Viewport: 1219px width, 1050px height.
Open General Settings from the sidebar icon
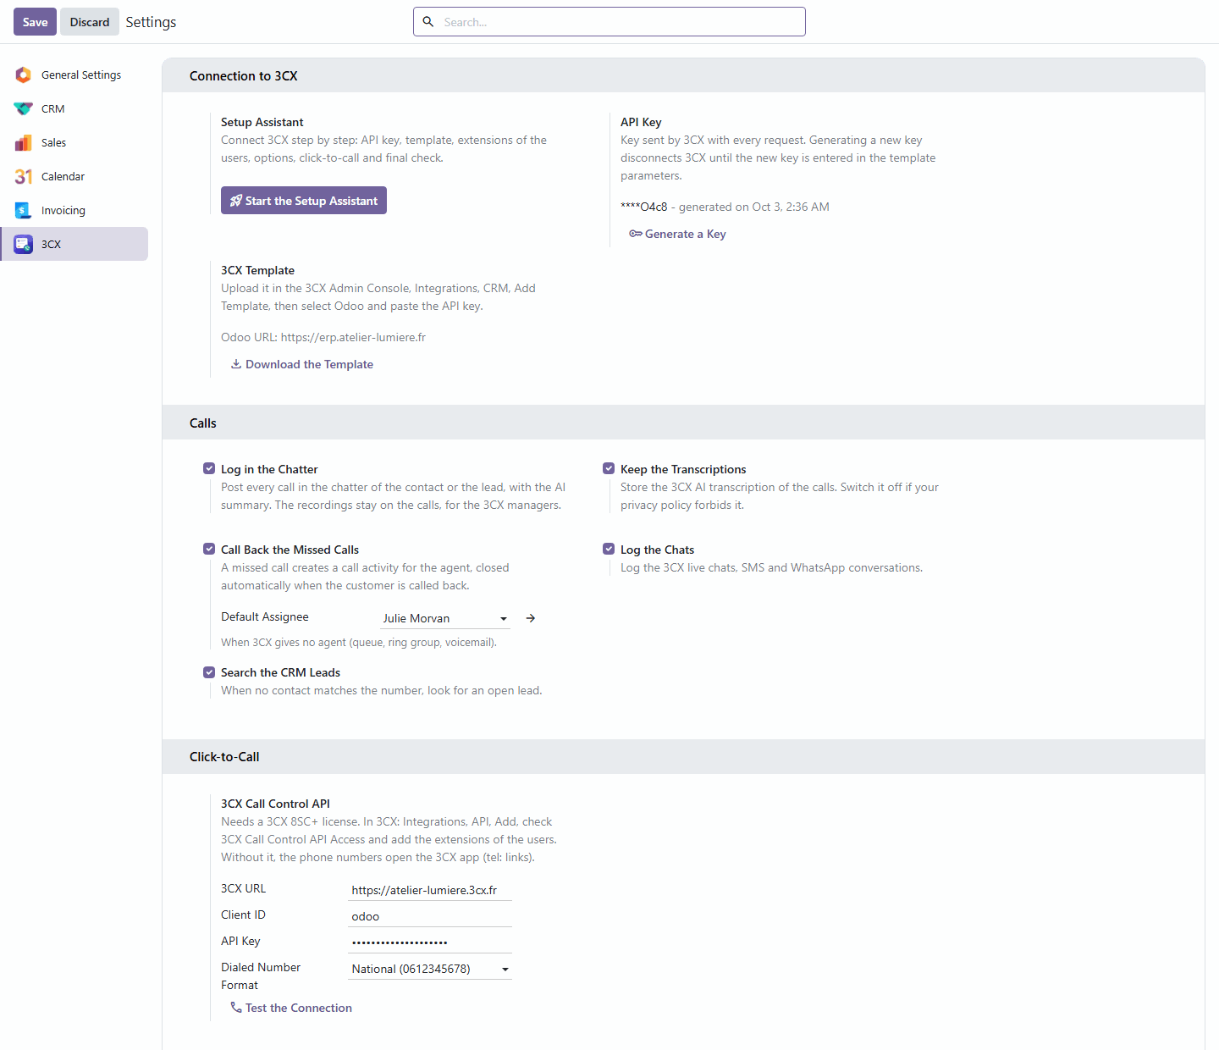click(x=23, y=75)
